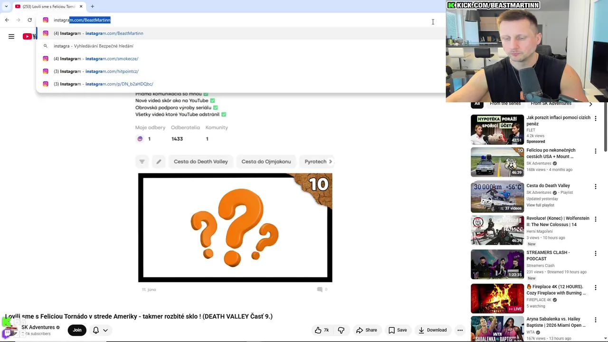Select the instagram.com/BeastMartinn suggestion

241,33
